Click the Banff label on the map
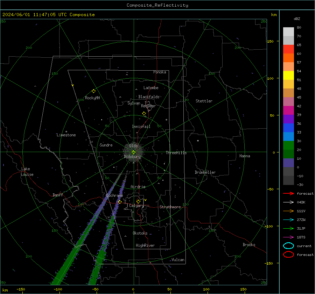315x294 pixels. pos(58,195)
